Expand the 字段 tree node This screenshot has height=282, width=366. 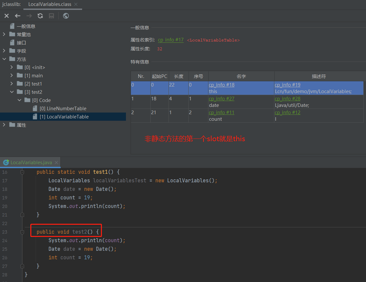tap(4, 51)
